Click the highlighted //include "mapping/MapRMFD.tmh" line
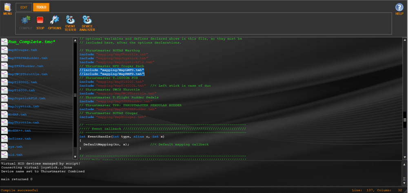 click(112, 74)
